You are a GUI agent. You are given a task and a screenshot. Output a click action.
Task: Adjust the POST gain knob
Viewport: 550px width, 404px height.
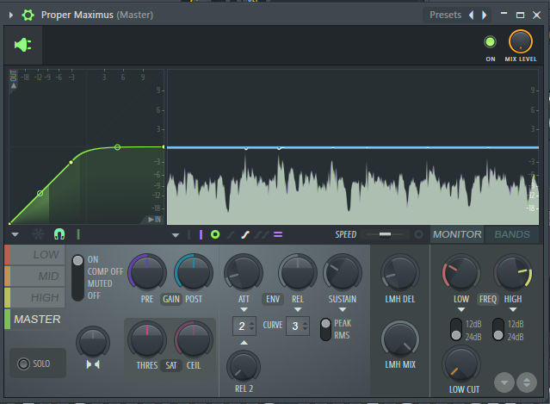click(194, 272)
